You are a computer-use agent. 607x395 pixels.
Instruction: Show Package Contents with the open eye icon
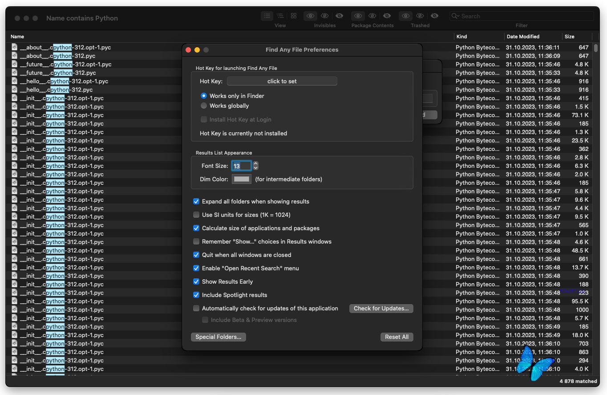358,16
